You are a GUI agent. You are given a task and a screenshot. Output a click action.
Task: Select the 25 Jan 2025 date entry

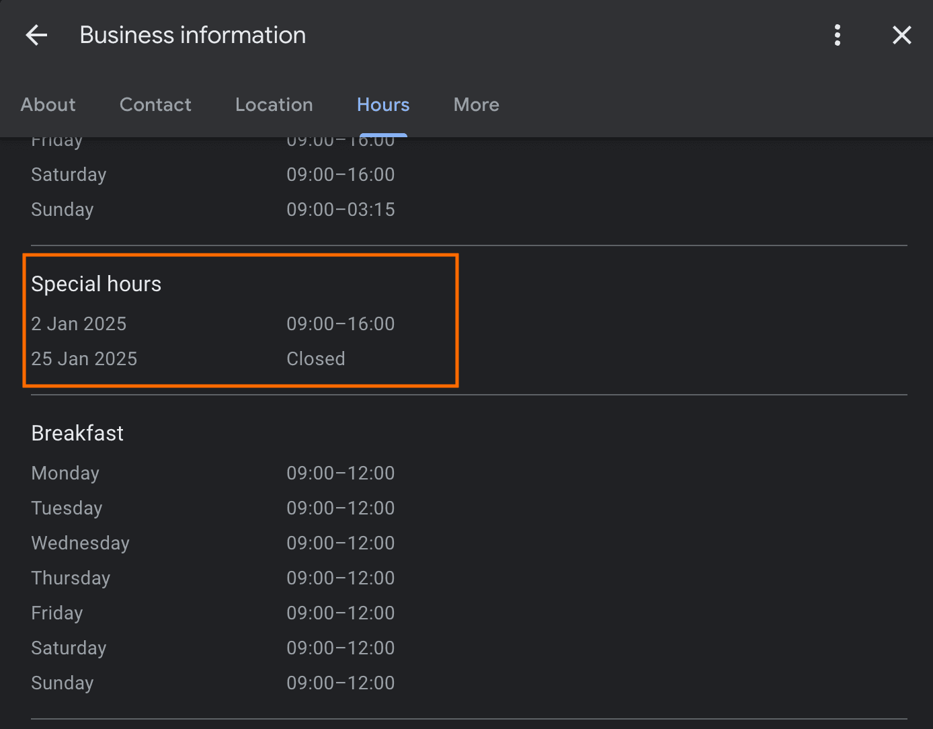pos(84,359)
